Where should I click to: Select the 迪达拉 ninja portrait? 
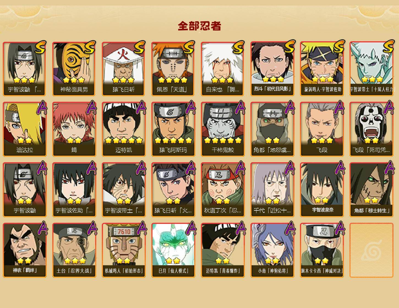point(24,129)
